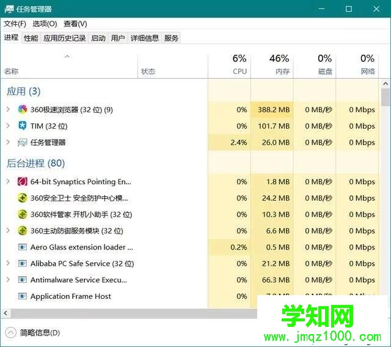Expand Antimalware Service Executable entry
This screenshot has width=391, height=347.
[x=8, y=280]
